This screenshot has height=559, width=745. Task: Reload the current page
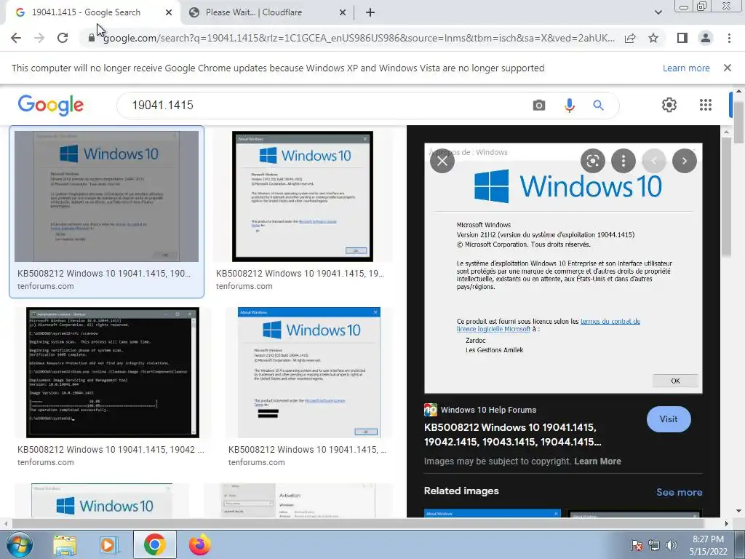pyautogui.click(x=63, y=38)
